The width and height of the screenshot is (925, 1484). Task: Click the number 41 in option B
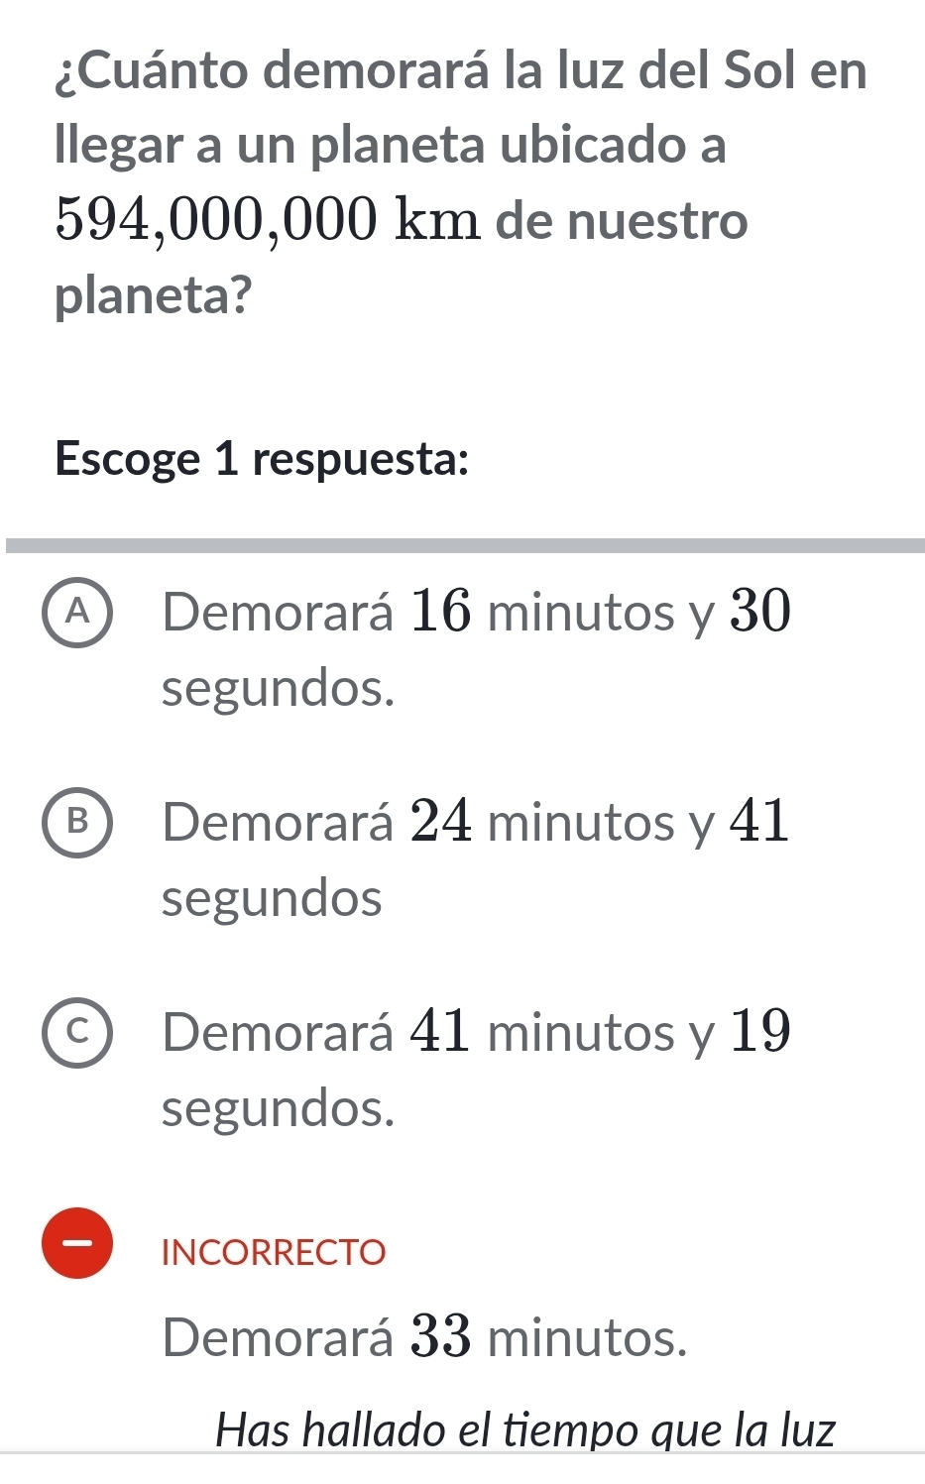[x=760, y=822]
